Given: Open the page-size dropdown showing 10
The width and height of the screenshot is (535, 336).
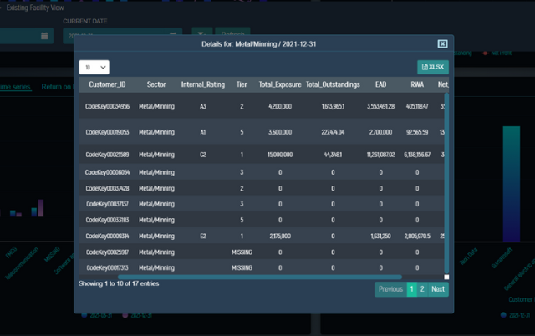Looking at the screenshot, I should click(94, 67).
